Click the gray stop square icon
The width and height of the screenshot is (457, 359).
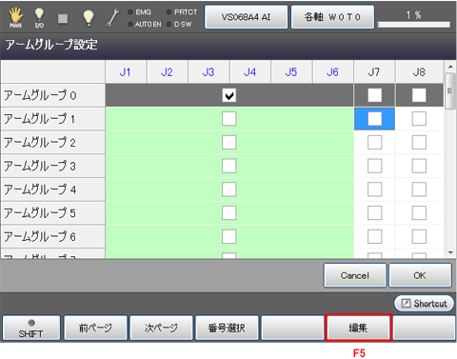(x=63, y=18)
